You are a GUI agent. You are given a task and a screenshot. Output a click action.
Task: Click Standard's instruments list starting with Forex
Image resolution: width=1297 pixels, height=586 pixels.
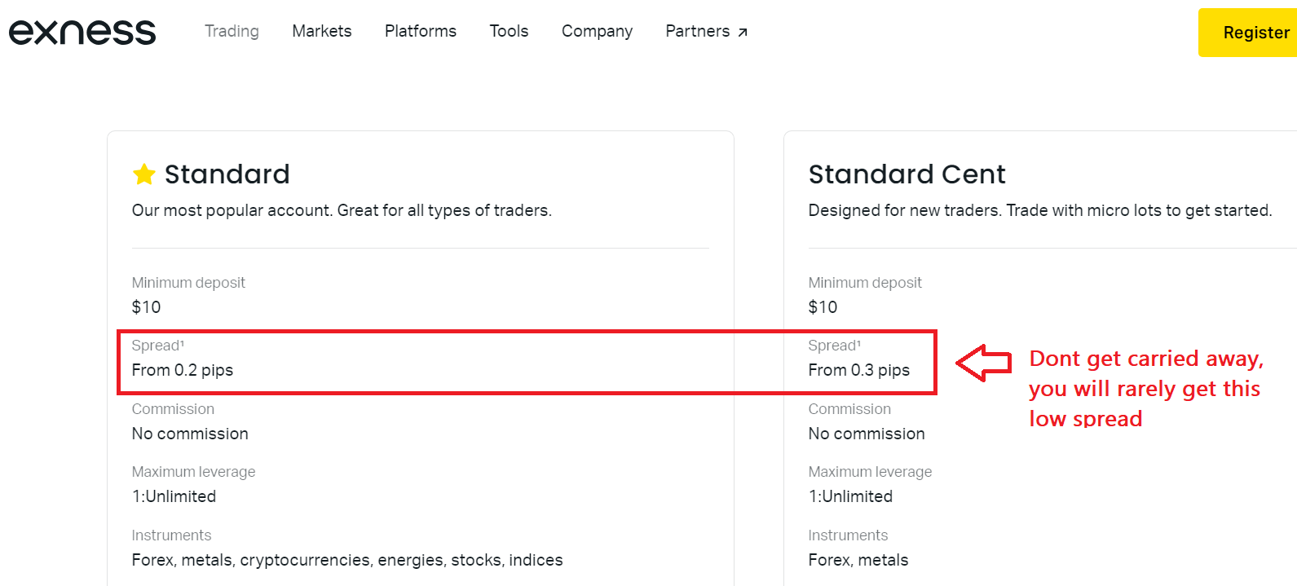point(347,560)
